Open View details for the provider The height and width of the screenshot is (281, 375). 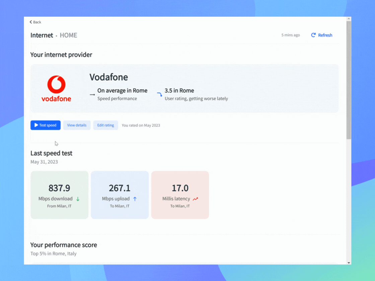coord(77,125)
